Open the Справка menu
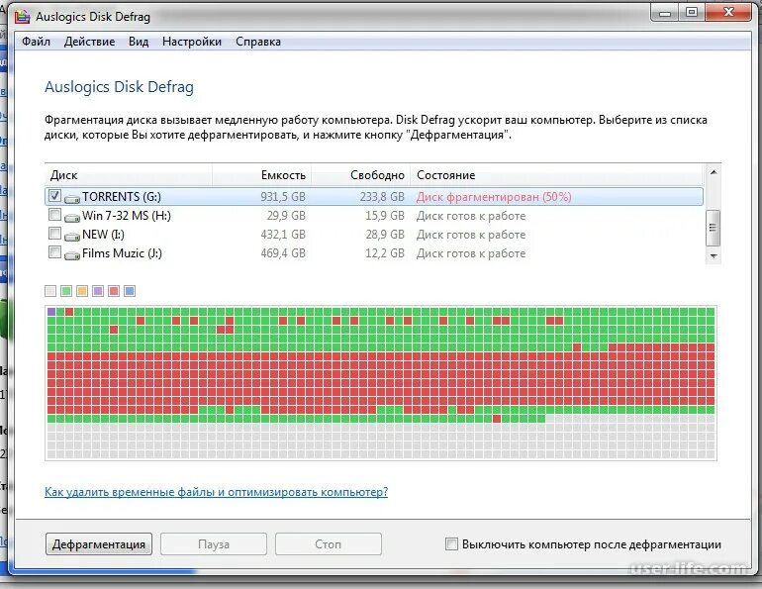 (258, 42)
